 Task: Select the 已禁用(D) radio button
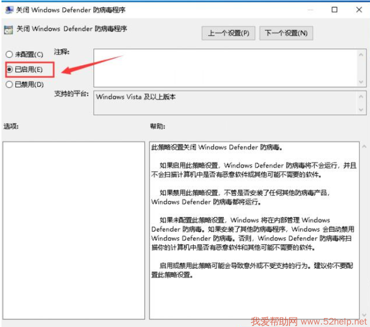pyautogui.click(x=9, y=85)
